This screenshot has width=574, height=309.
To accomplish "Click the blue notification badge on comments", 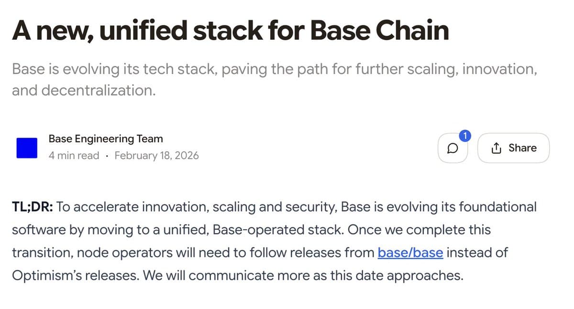I will (464, 136).
